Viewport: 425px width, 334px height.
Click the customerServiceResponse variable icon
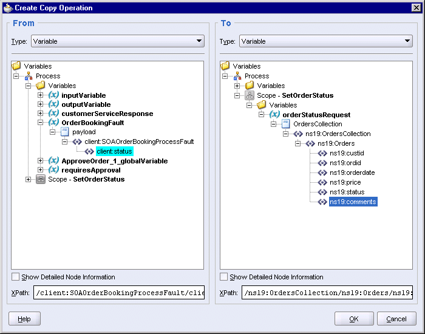(x=53, y=114)
